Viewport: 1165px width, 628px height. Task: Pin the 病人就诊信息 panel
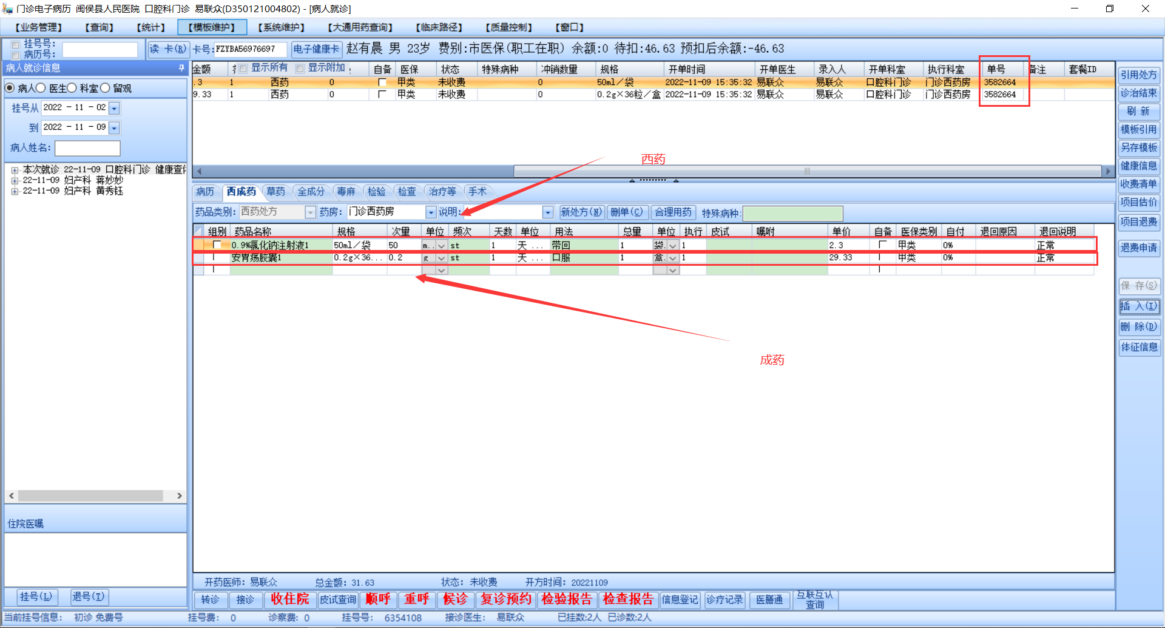click(x=181, y=68)
